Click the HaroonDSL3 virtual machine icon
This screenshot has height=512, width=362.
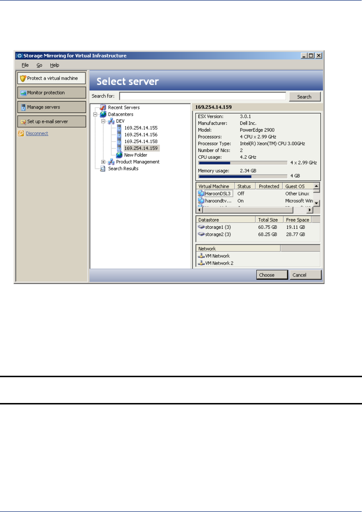point(201,194)
